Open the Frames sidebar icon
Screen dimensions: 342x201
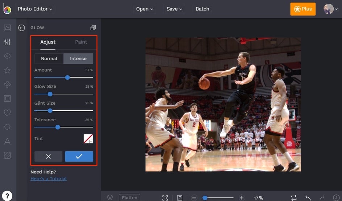[x=7, y=99]
